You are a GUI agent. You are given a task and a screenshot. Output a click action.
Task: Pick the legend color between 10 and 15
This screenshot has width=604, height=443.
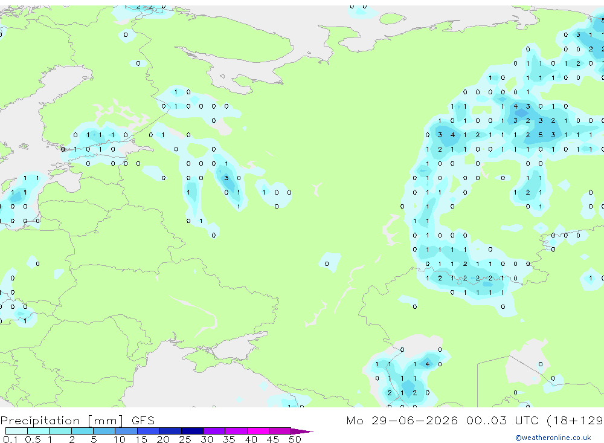point(126,431)
